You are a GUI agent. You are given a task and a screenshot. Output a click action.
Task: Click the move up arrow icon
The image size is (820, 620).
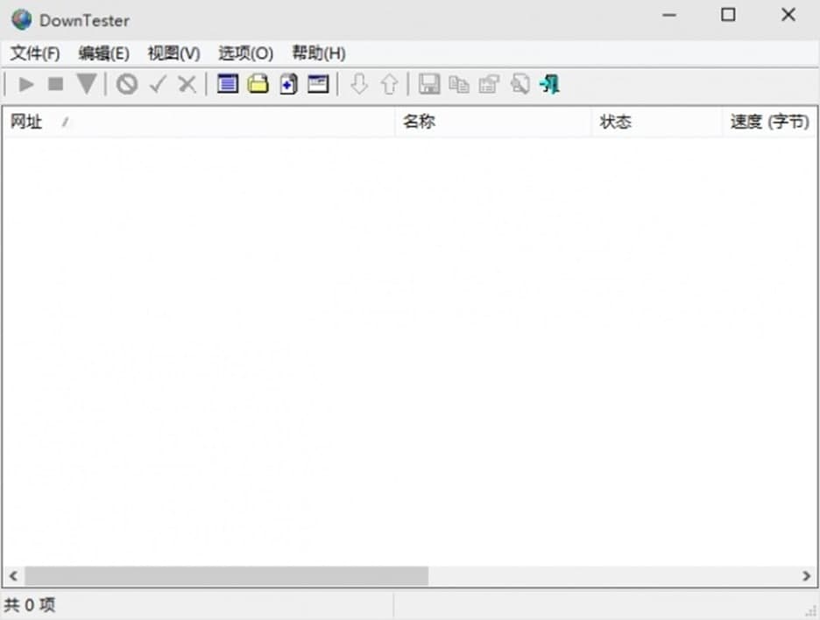click(389, 84)
